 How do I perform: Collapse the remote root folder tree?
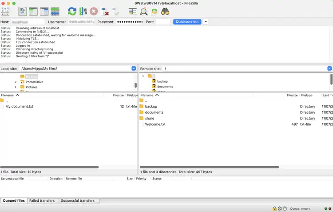click(143, 76)
